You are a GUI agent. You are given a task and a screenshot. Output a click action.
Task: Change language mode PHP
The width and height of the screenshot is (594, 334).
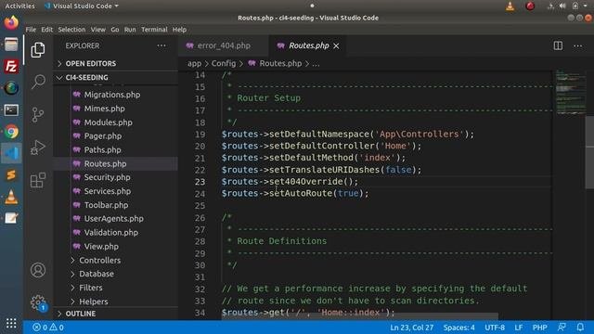click(x=540, y=328)
